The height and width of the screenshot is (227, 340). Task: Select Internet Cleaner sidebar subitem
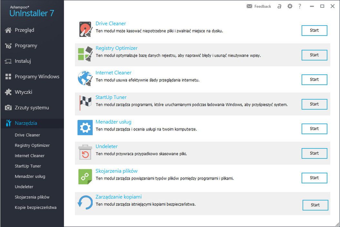(29, 156)
